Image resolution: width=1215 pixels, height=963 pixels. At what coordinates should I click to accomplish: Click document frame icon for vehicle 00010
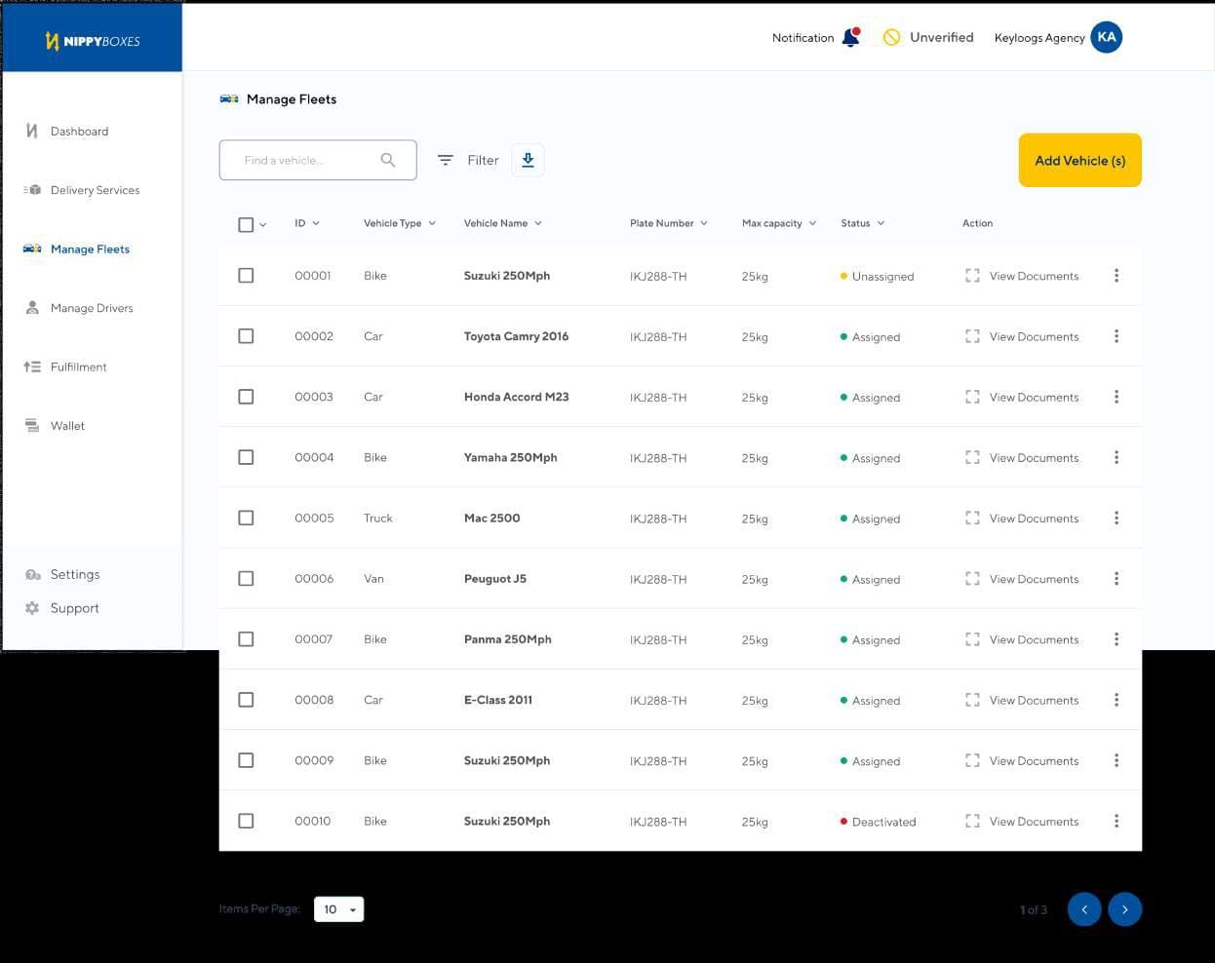(x=972, y=821)
